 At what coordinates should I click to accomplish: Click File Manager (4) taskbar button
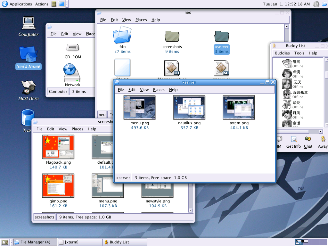pyautogui.click(x=35, y=242)
